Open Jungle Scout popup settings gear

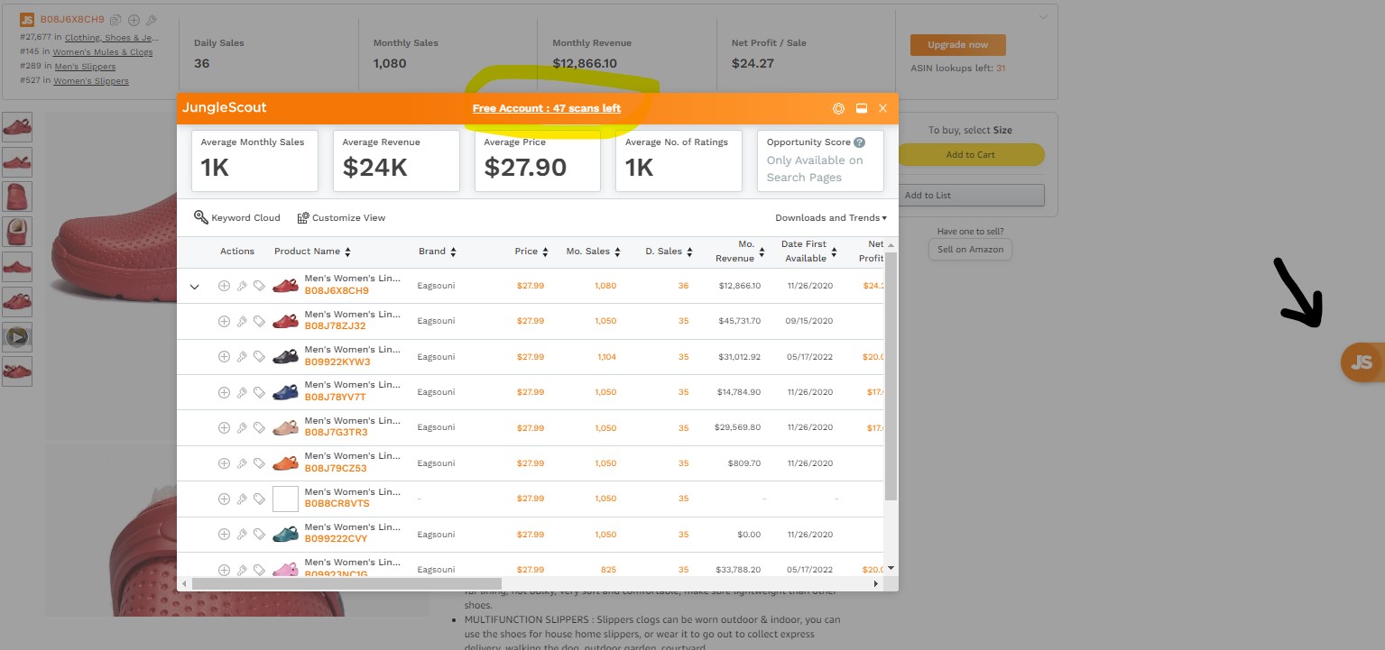pos(838,108)
